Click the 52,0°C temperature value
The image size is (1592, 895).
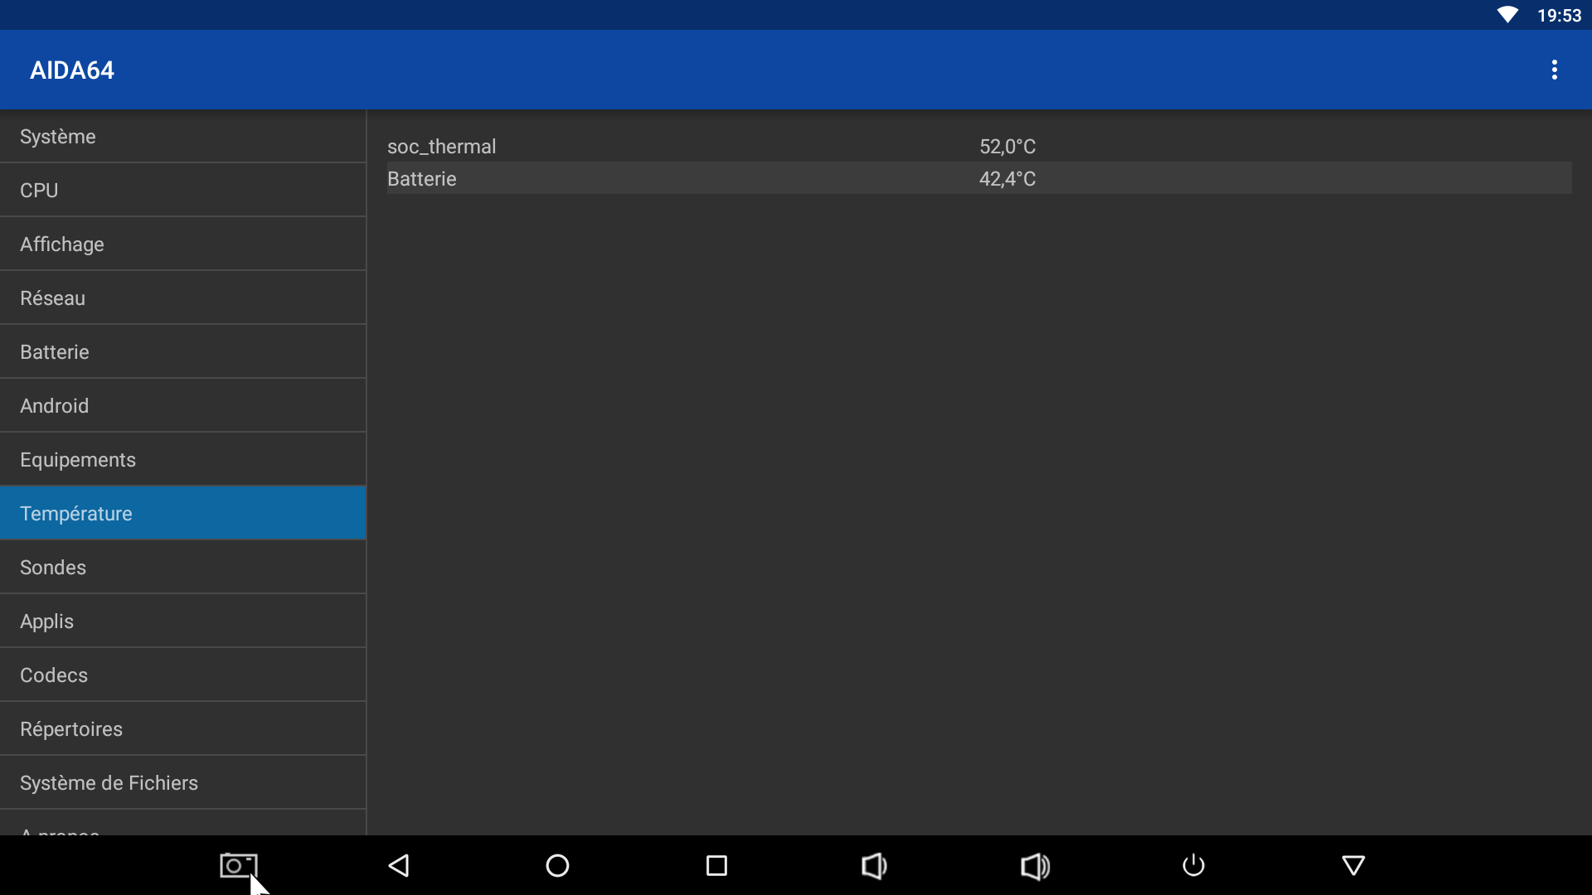(x=1007, y=147)
